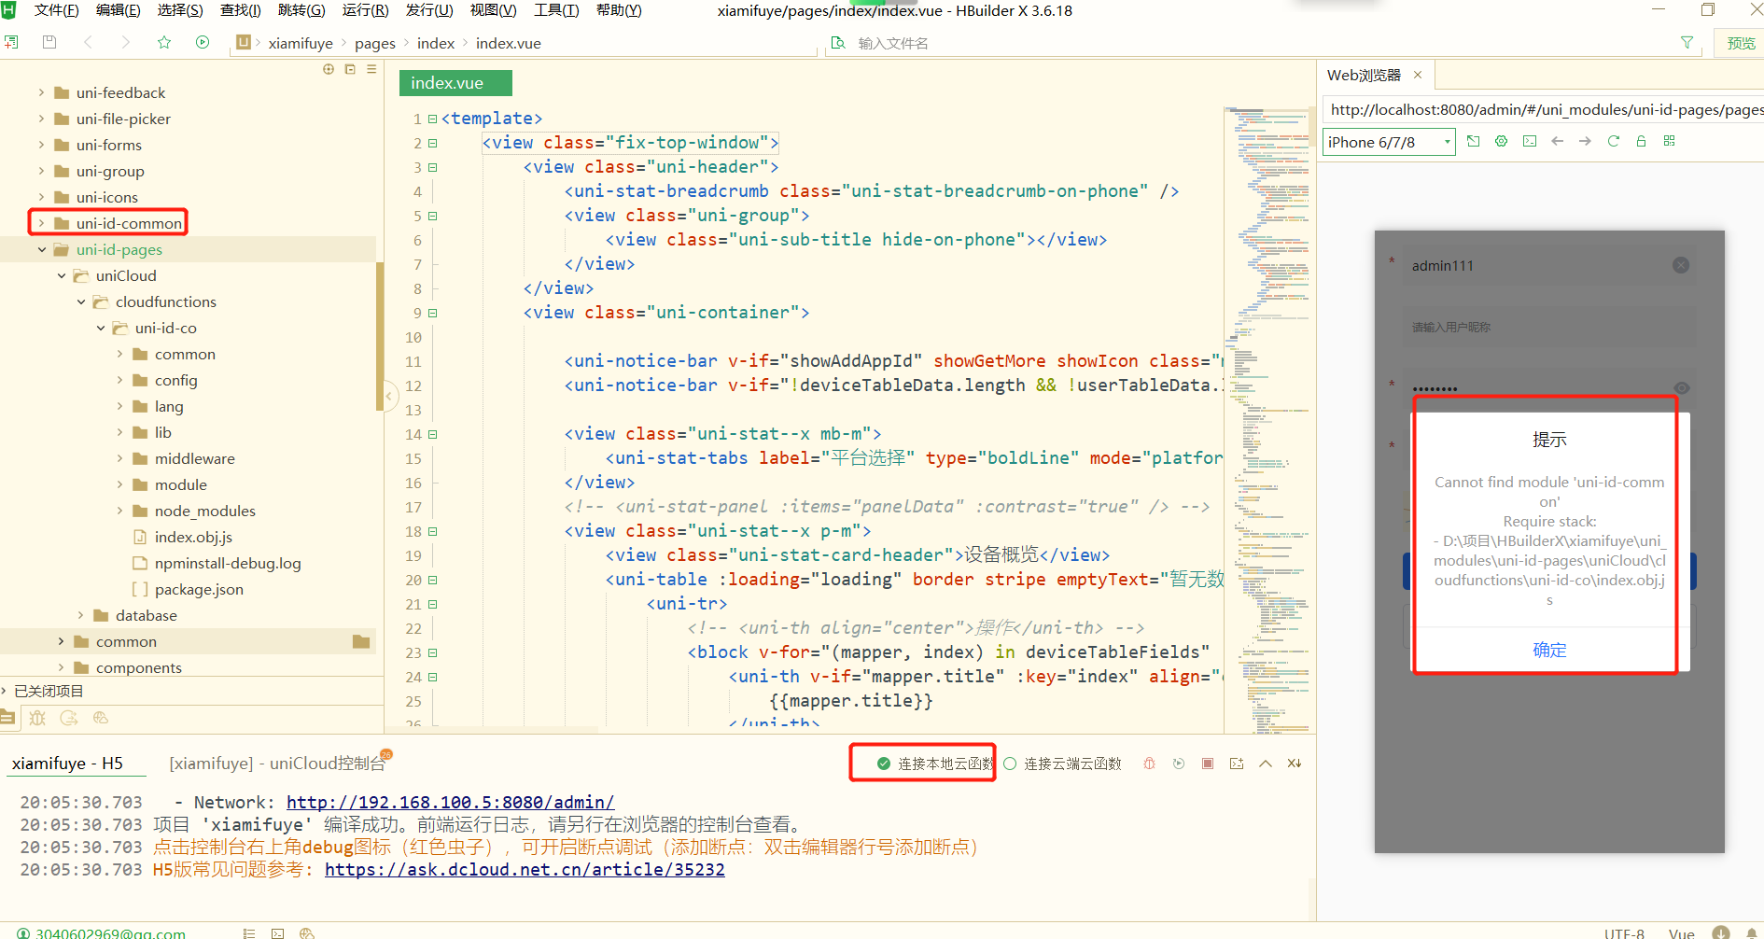Collapse the uni-id-co folder
The height and width of the screenshot is (939, 1764).
(x=101, y=328)
